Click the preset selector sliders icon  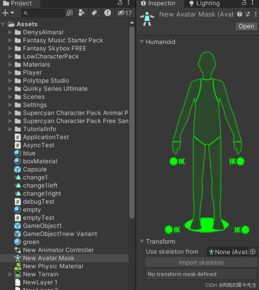click(248, 14)
